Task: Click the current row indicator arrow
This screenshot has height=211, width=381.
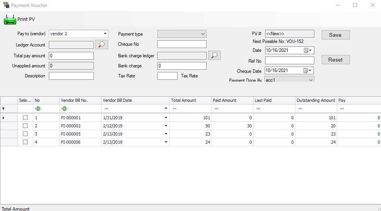Action: 3,118
